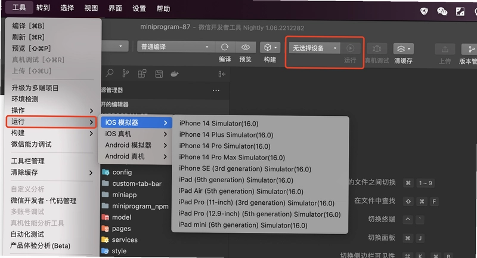Select iPhone 14 Pro Simulator(16.0)
Image resolution: width=477 pixels, height=258 pixels.
point(225,146)
